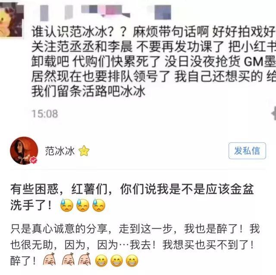Click the verified badge on 范冰冰's avatar
This screenshot has height=275, width=276.
click(33, 160)
